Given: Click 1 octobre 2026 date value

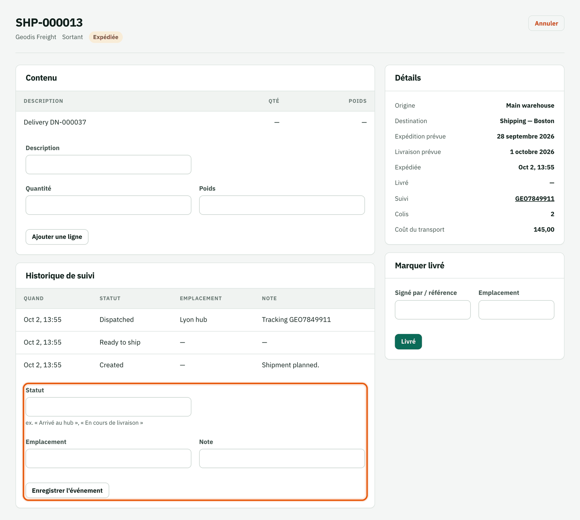Looking at the screenshot, I should (532, 152).
